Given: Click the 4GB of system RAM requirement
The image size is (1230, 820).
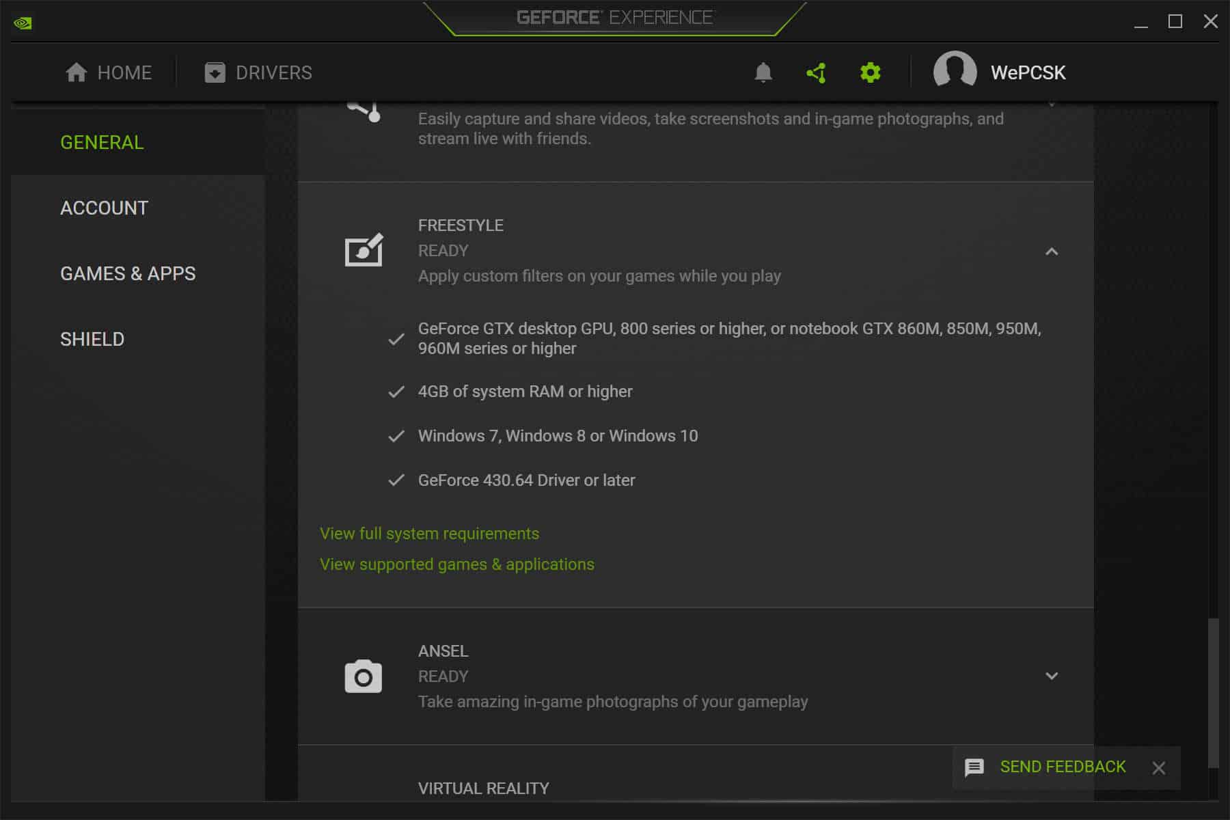Looking at the screenshot, I should pos(525,392).
